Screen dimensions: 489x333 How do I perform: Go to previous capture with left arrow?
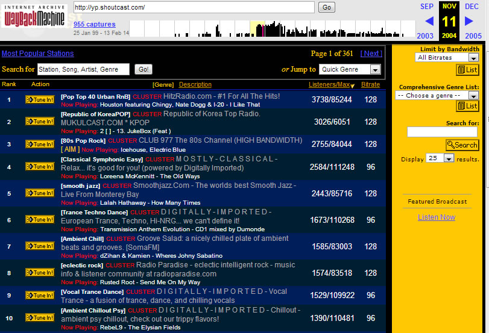click(429, 22)
